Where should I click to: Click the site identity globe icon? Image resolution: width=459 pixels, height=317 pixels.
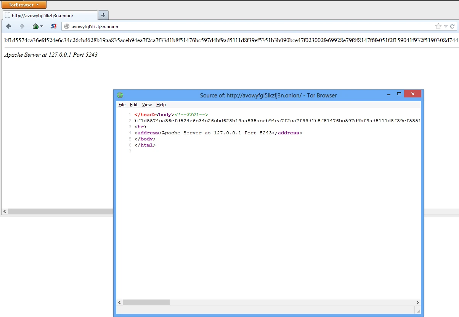67,27
